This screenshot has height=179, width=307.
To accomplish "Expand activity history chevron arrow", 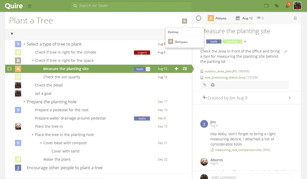I will pyautogui.click(x=290, y=98).
